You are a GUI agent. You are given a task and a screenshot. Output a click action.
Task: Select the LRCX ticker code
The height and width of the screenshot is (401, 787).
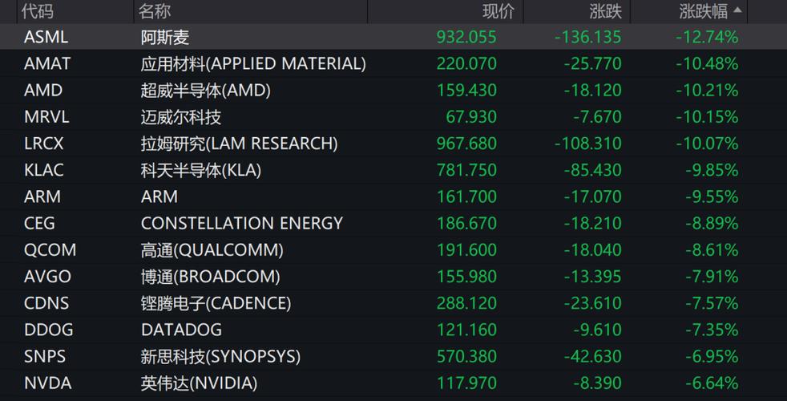[43, 144]
